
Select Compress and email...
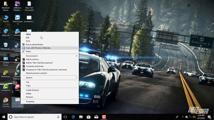50,66
